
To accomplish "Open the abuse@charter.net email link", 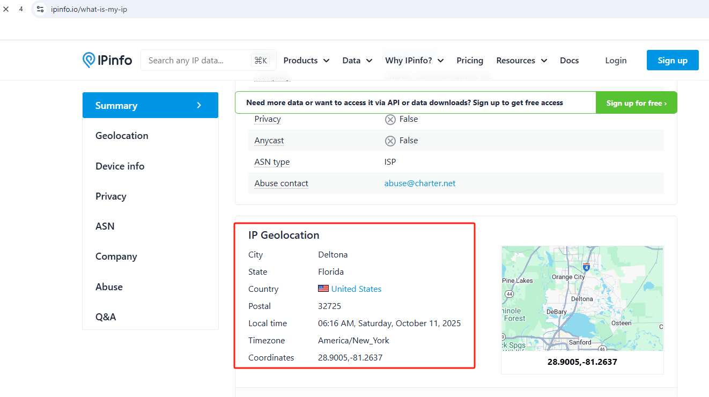I will click(420, 183).
